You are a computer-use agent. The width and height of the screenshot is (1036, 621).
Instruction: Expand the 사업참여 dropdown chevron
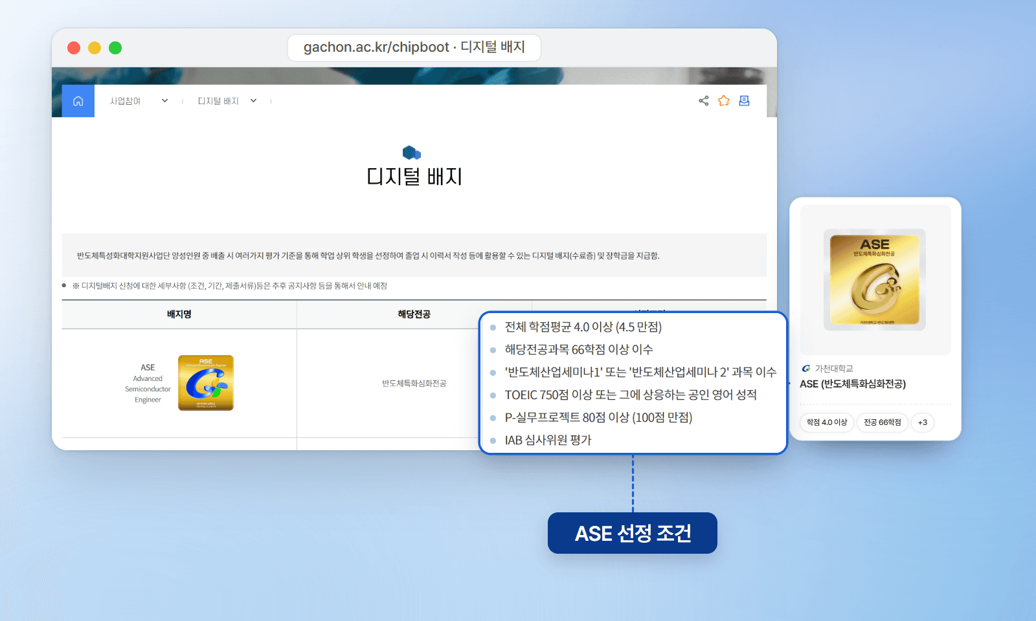pyautogui.click(x=164, y=101)
